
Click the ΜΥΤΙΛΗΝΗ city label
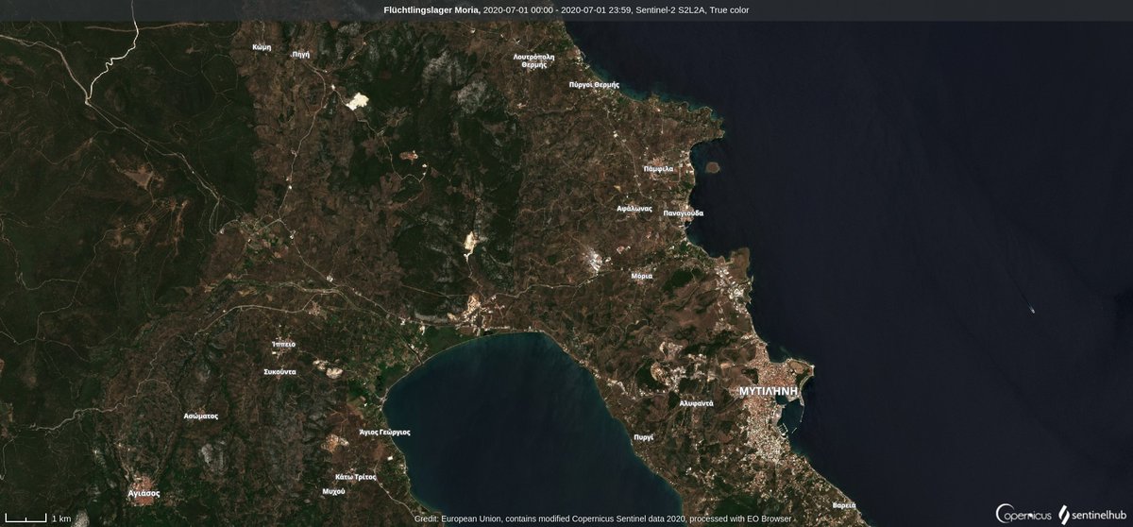(x=769, y=389)
